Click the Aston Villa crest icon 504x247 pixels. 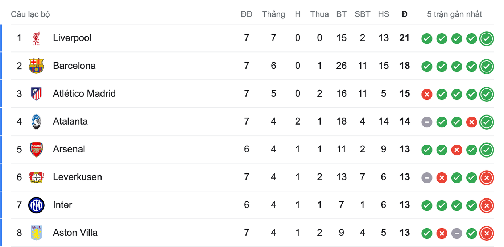point(36,233)
